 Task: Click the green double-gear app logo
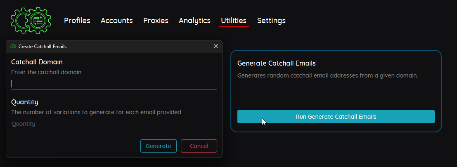[x=31, y=21]
